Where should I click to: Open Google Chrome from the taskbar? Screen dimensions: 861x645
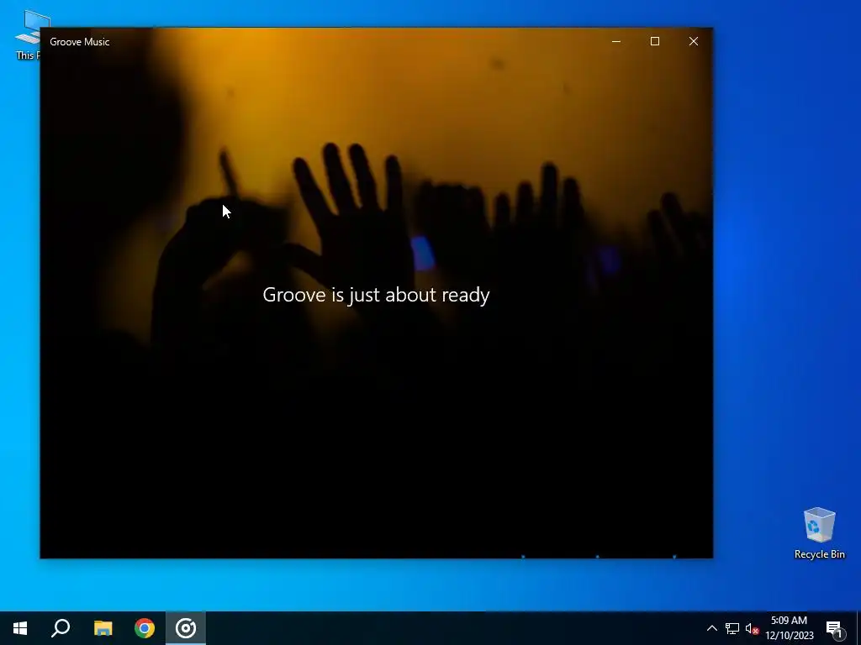point(145,628)
